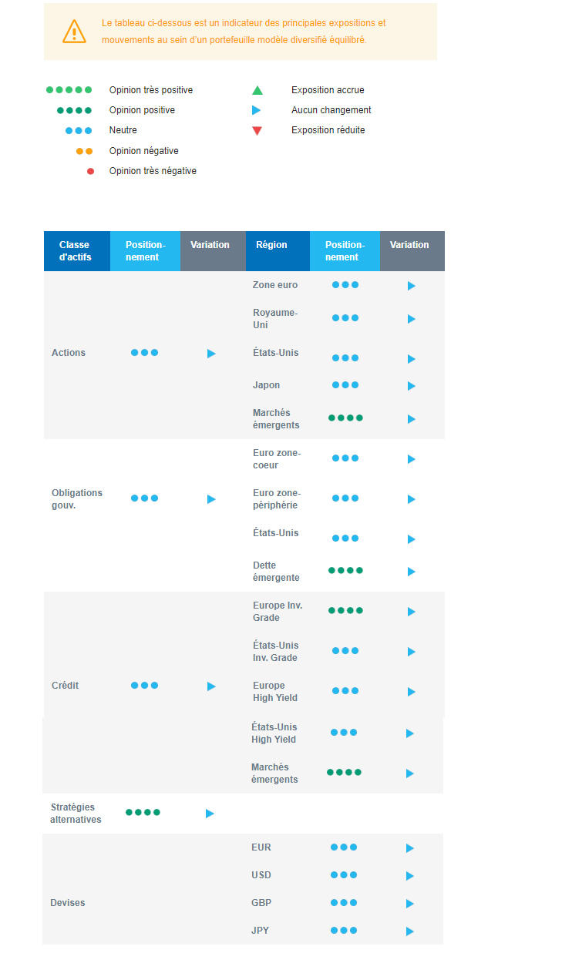Click the two orange 'Opinion négative' dots

85,151
